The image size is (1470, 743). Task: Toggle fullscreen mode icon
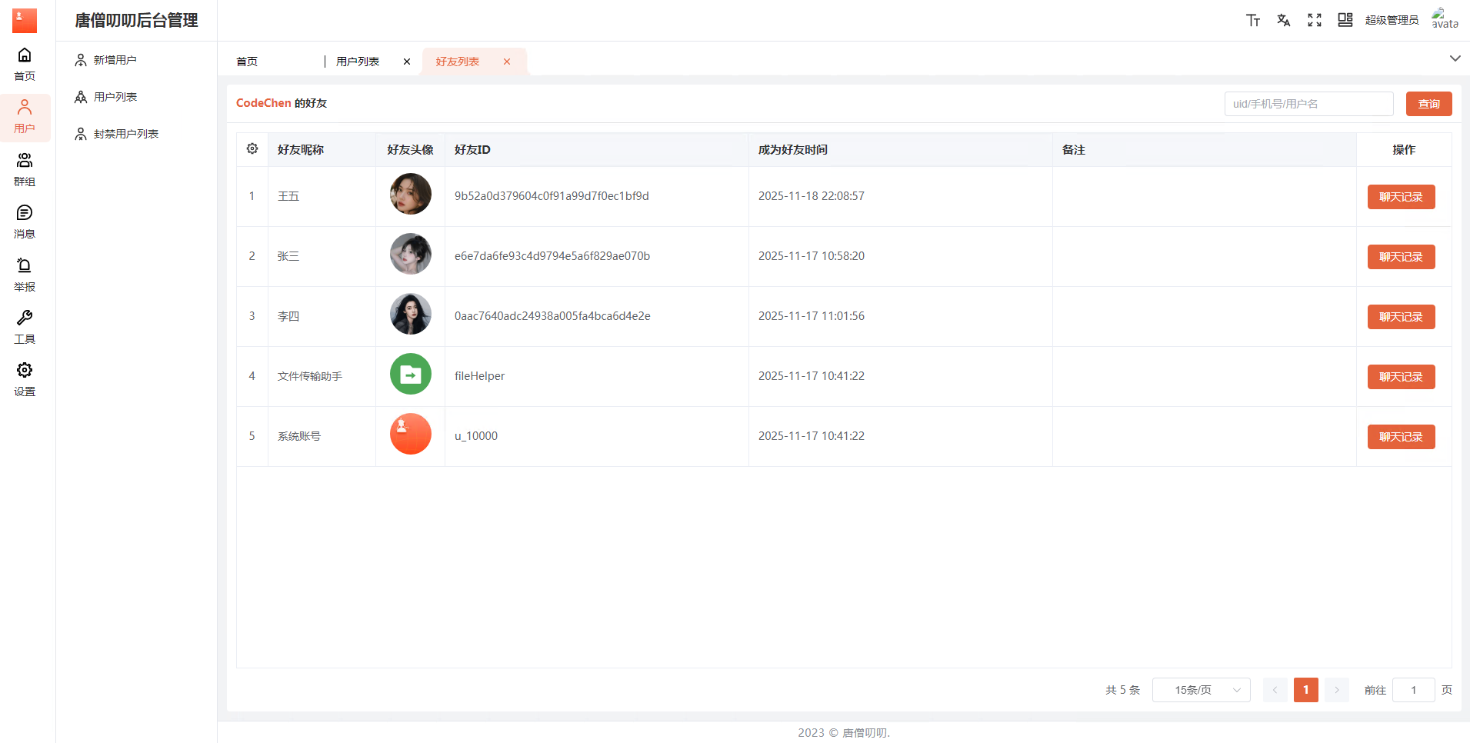(1315, 21)
